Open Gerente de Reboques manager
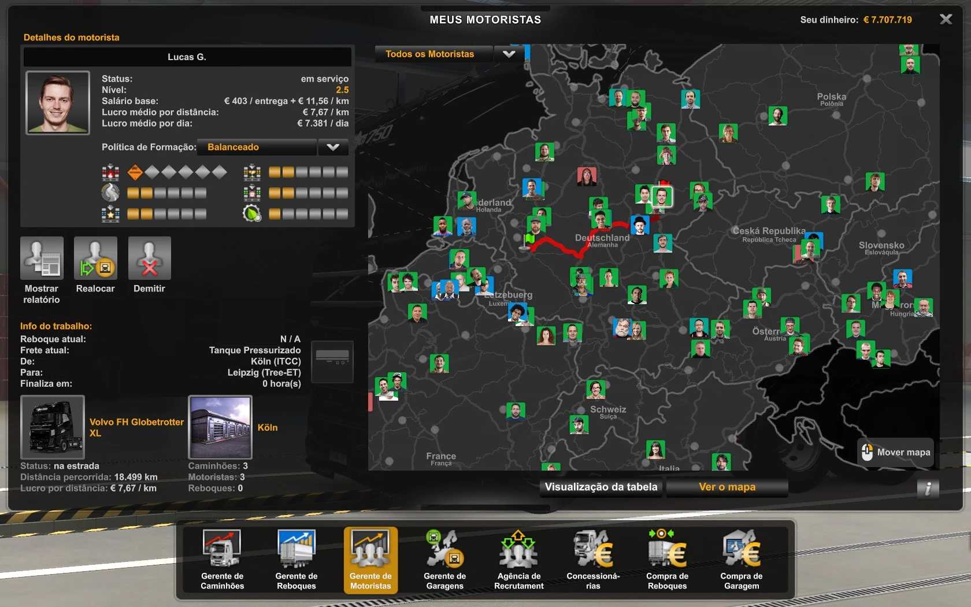971x607 pixels. tap(297, 559)
